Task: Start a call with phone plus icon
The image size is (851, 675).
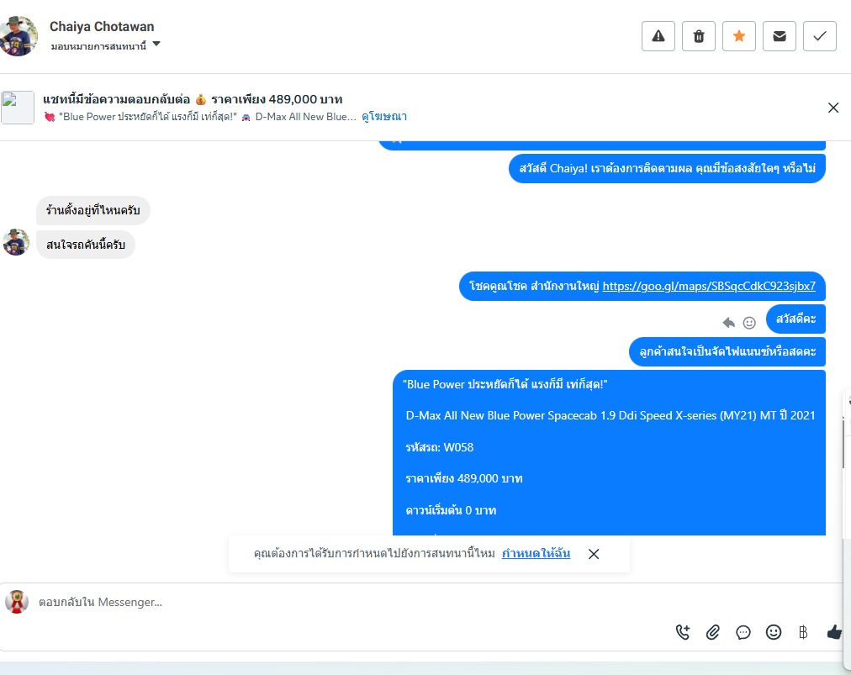Action: (683, 632)
